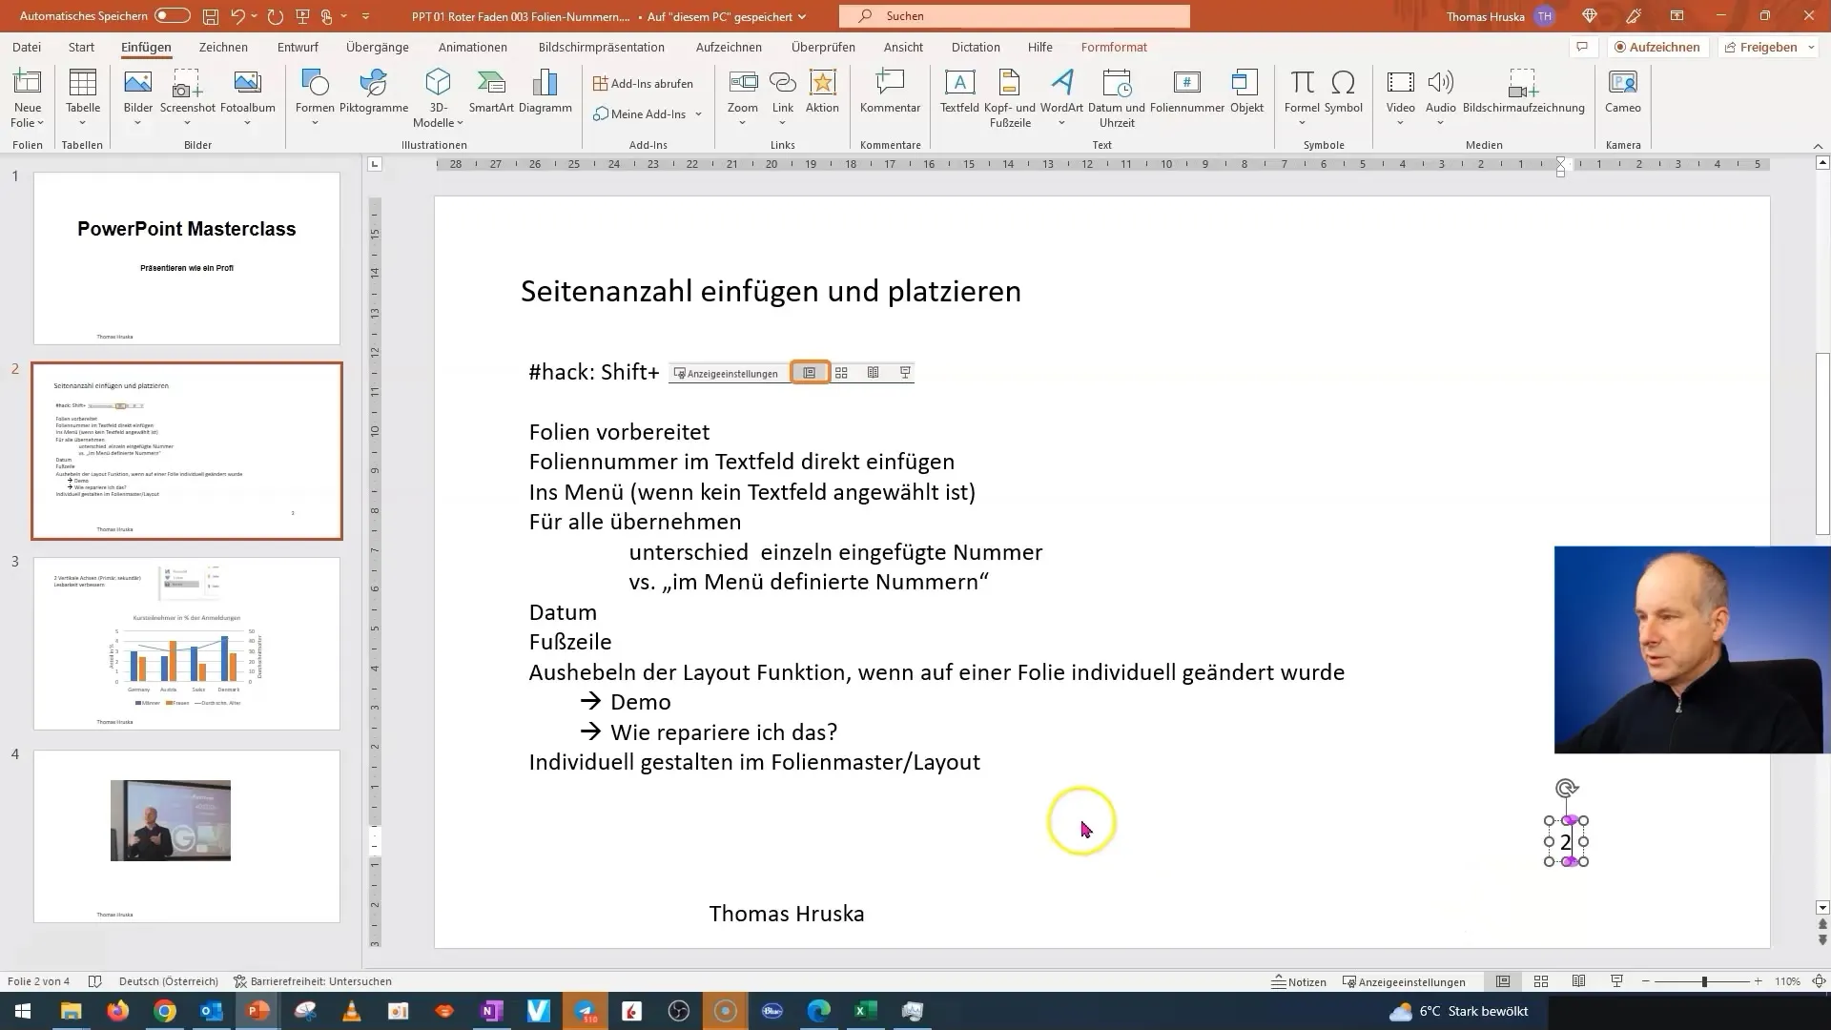Switch to the Start tab
1831x1030 pixels.
click(81, 47)
